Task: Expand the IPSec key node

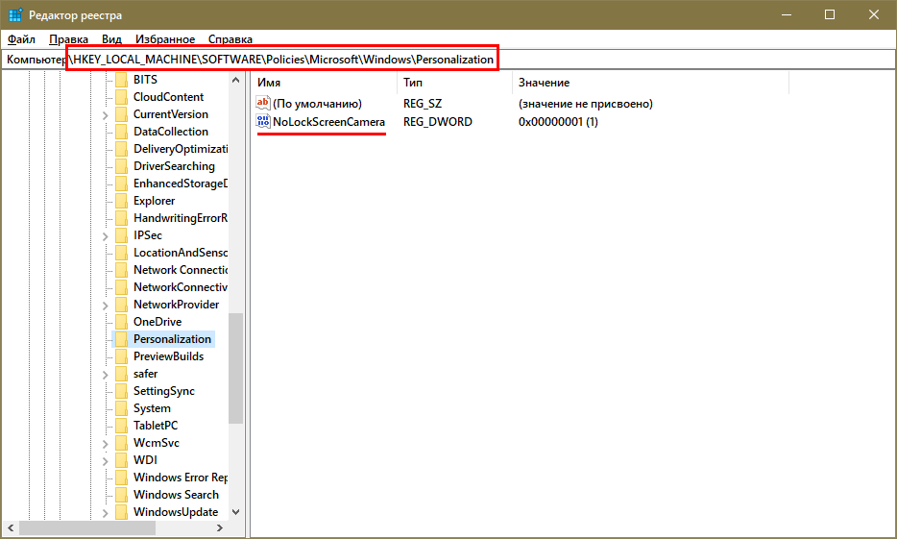Action: pyautogui.click(x=105, y=235)
